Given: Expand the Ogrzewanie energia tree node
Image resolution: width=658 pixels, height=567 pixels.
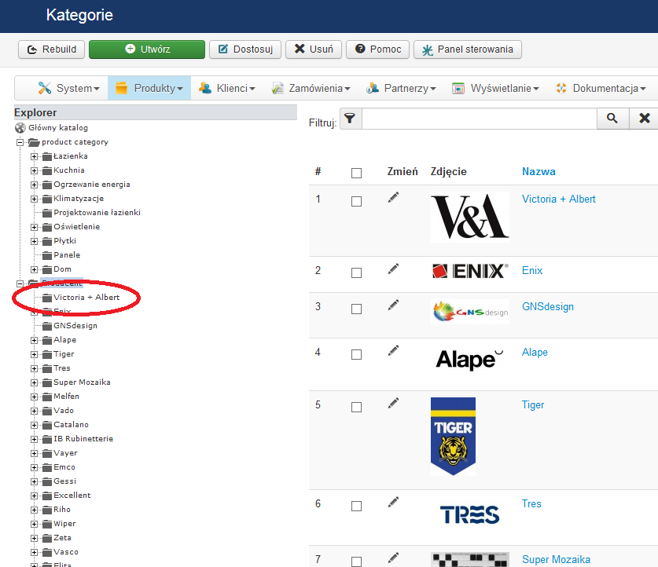Looking at the screenshot, I should click(x=34, y=185).
